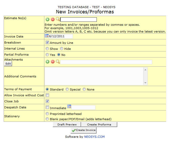Select Preprinted letterhead stationery
The image size is (170, 148).
click(x=47, y=114)
